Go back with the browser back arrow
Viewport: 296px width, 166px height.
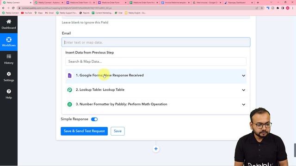3,8
